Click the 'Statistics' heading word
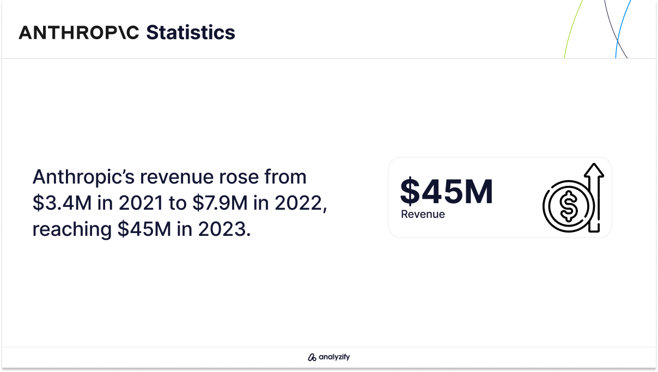 point(191,33)
